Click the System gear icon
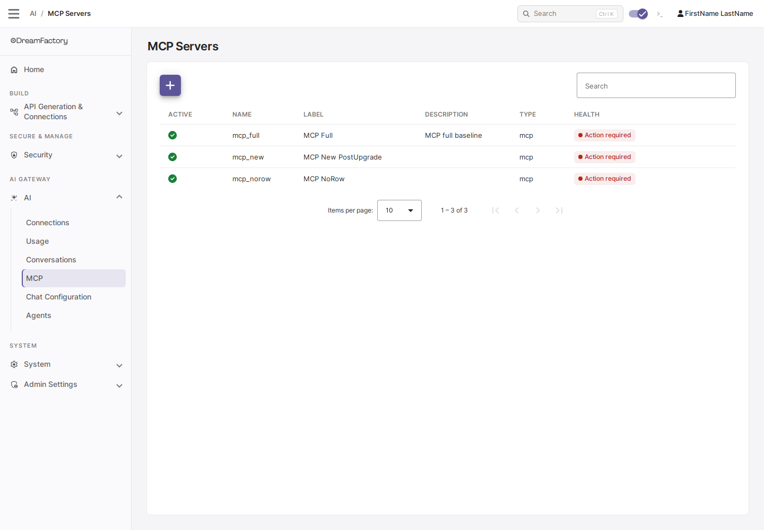This screenshot has height=530, width=764. [14, 365]
